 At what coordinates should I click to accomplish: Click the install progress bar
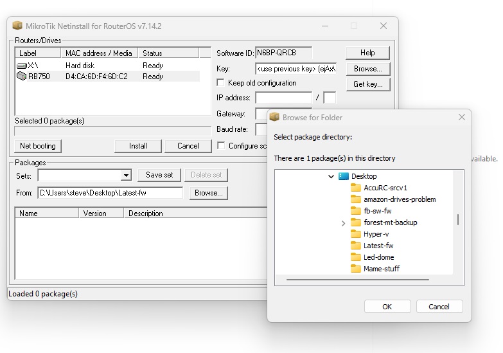[x=113, y=131]
